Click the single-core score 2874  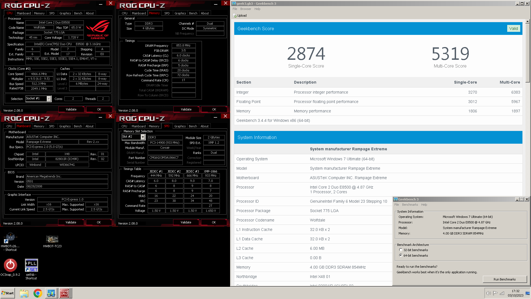(x=306, y=54)
